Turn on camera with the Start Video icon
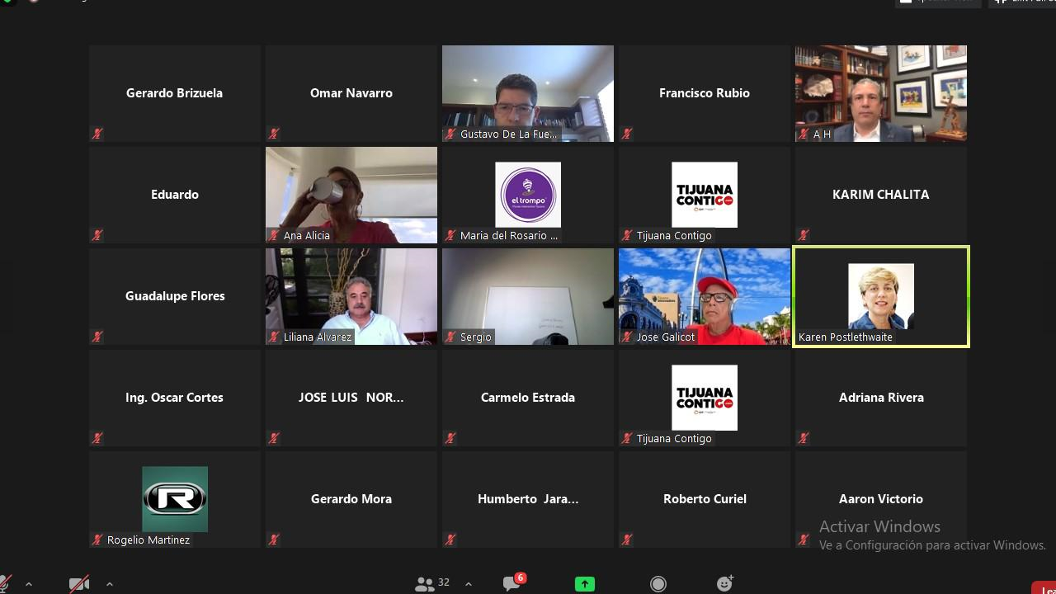Screen dimensions: 1056x594 click(x=79, y=584)
